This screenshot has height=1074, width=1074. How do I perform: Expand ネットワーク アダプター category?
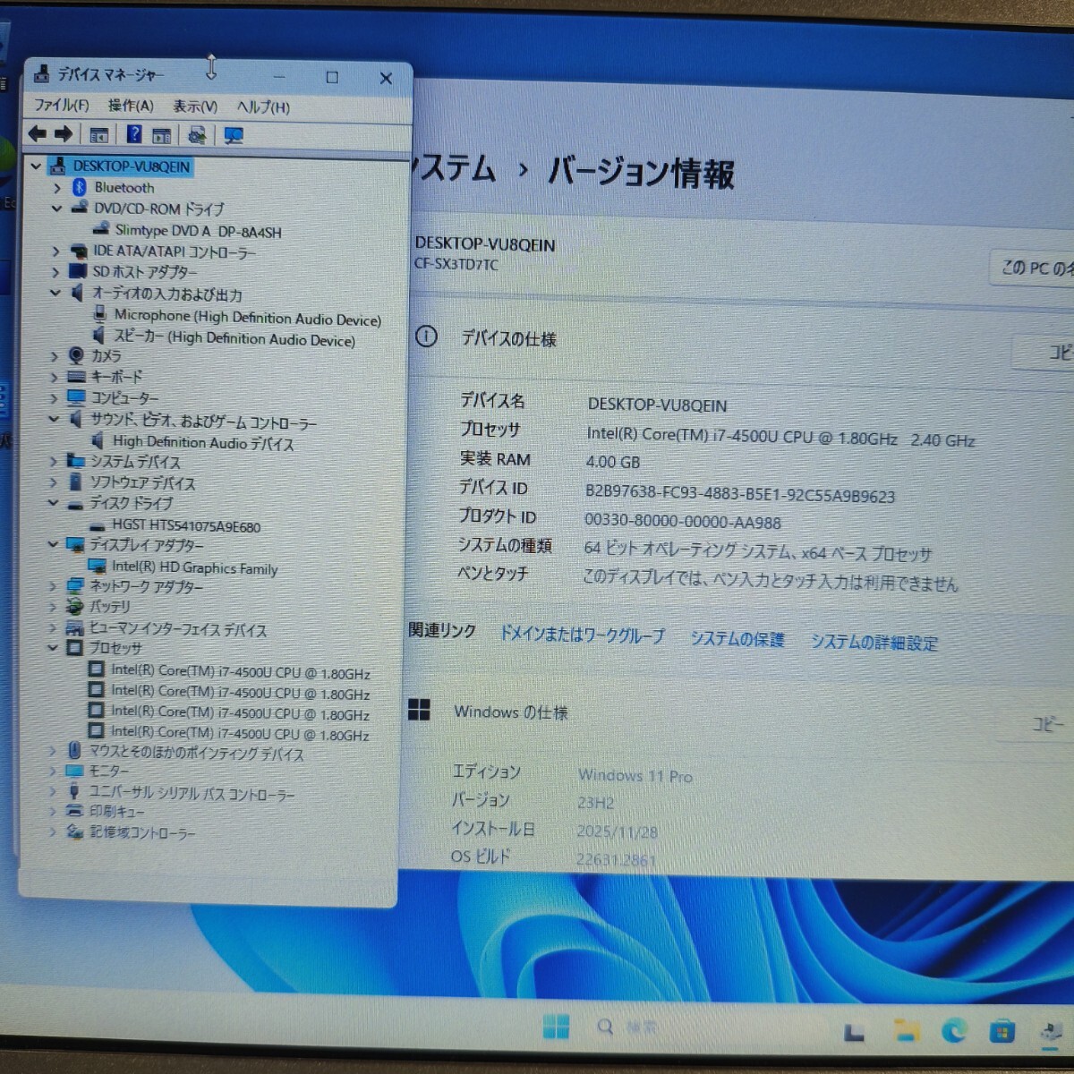[x=54, y=586]
